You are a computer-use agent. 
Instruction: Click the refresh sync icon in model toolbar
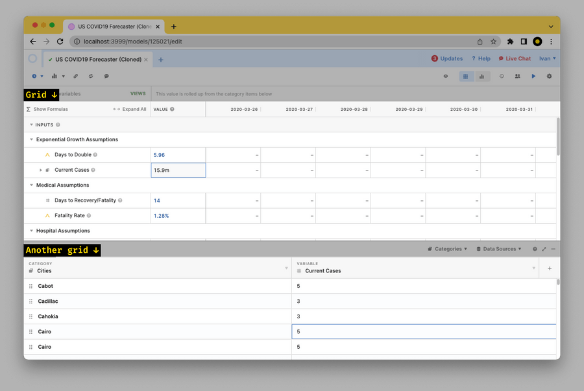tap(91, 77)
